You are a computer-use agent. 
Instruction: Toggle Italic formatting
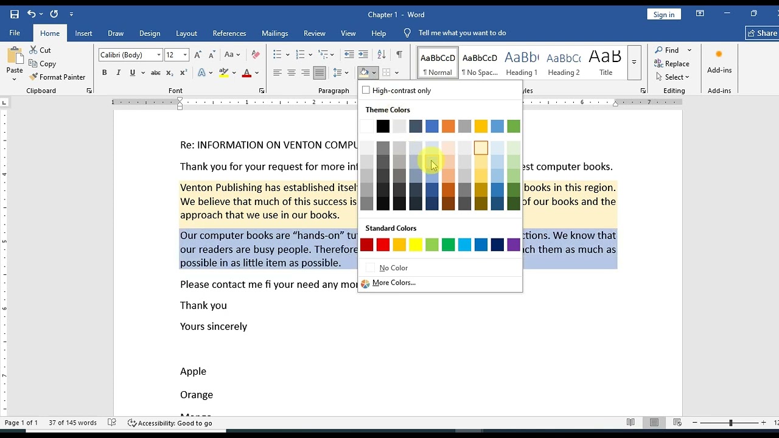tap(118, 72)
